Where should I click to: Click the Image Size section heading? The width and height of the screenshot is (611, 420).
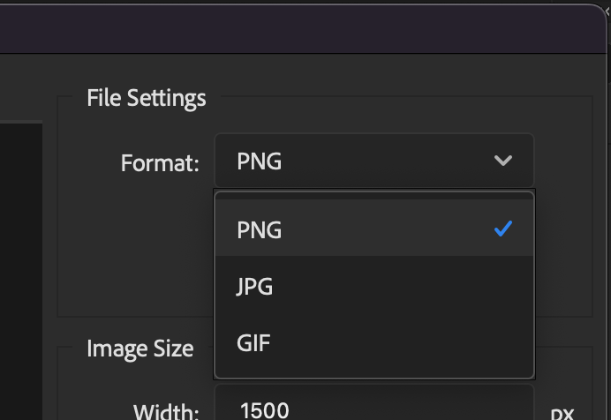tap(140, 349)
